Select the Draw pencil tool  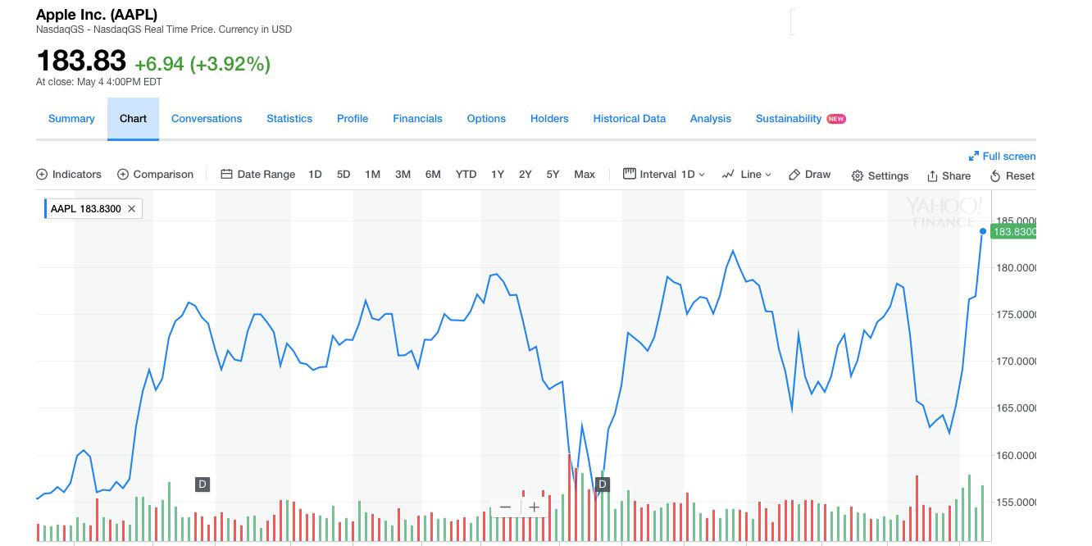794,175
